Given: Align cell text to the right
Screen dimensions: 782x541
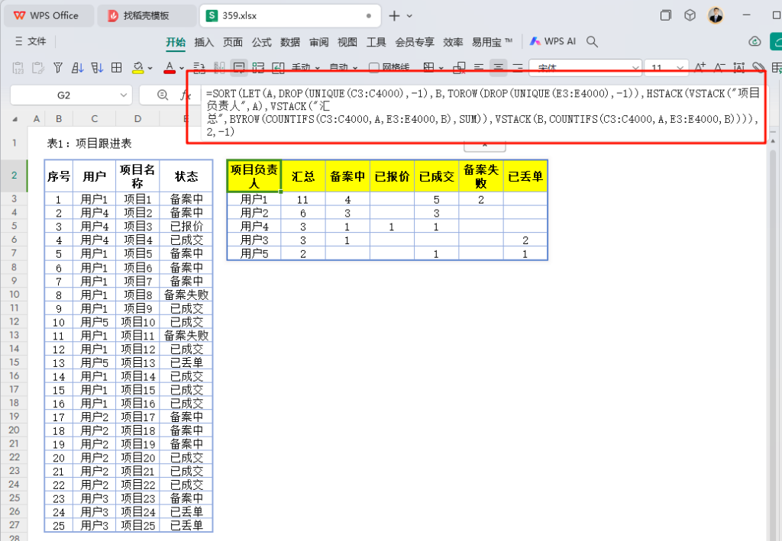Looking at the screenshot, I should pyautogui.click(x=518, y=67).
